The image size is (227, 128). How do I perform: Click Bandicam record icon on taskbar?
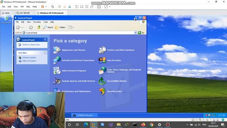(168, 125)
